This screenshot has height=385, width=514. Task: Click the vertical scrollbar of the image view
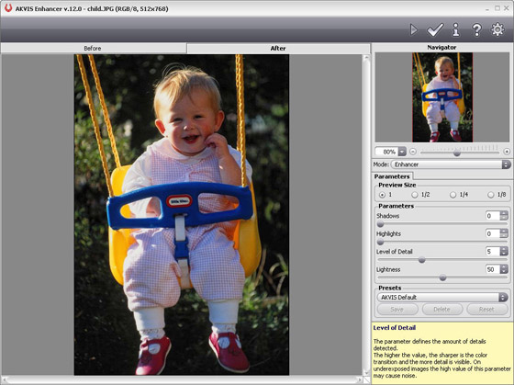[366, 215]
